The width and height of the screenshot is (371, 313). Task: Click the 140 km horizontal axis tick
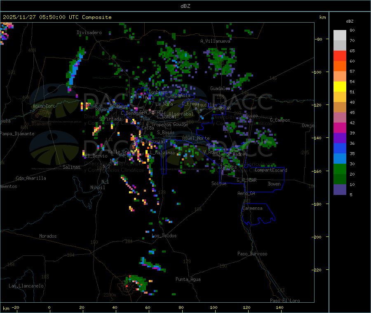[x=279, y=308]
